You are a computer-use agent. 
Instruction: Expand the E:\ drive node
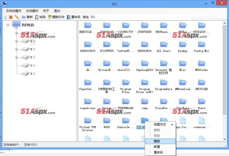(16, 49)
